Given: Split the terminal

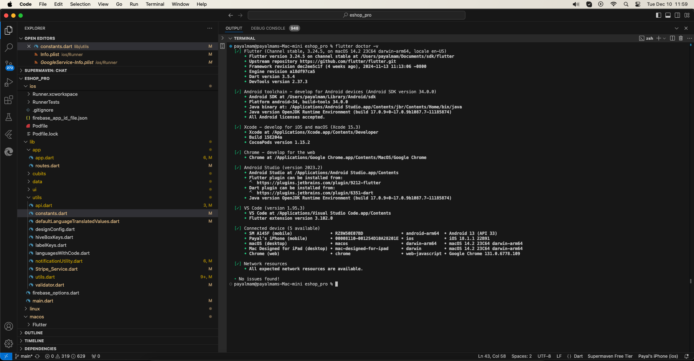Looking at the screenshot, I should [672, 38].
